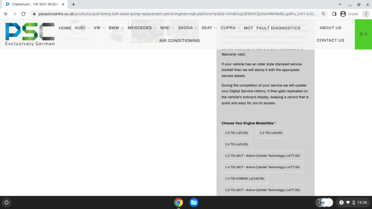The image size is (372, 209).
Task: Select 1.4 TSI (+£9.00) engine option
Action: [x=237, y=144]
